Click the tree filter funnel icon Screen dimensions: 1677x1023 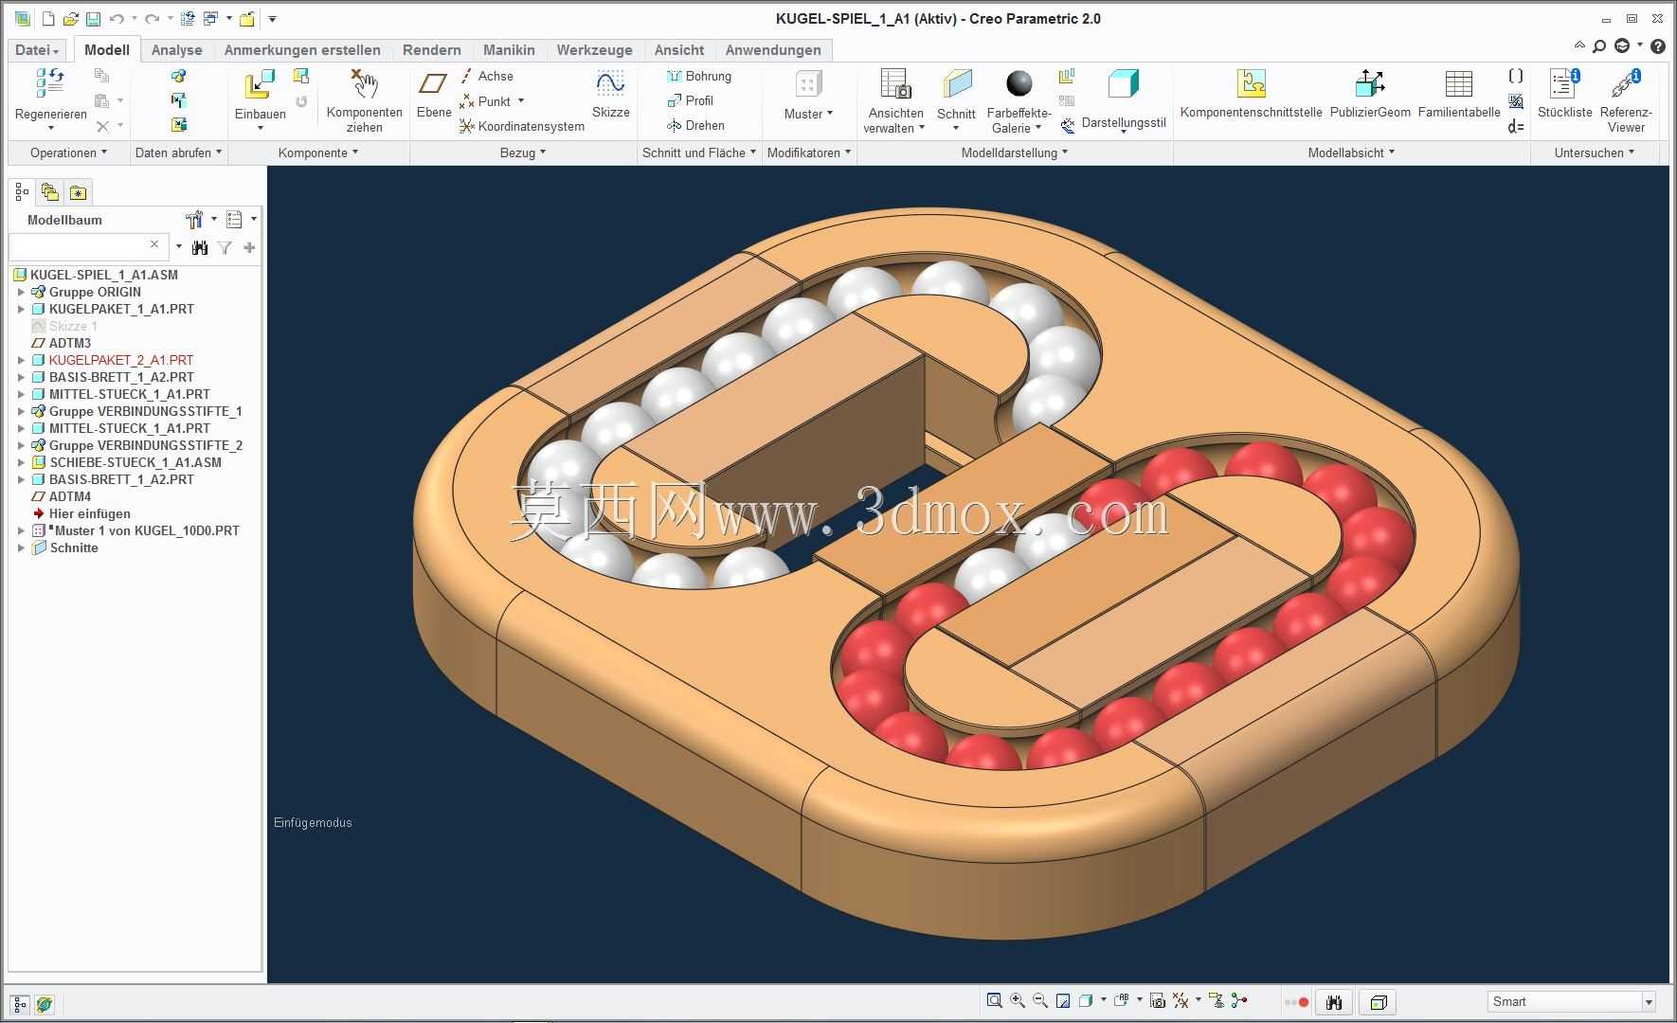pyautogui.click(x=225, y=247)
